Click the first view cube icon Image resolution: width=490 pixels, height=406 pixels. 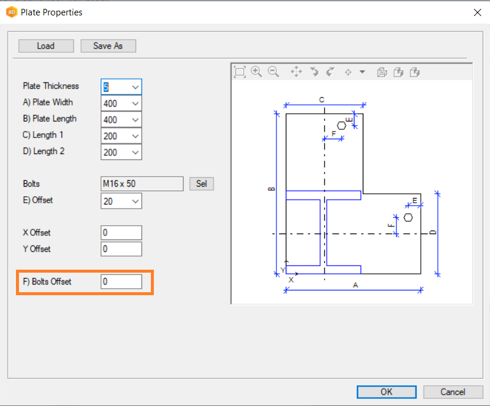(382, 72)
